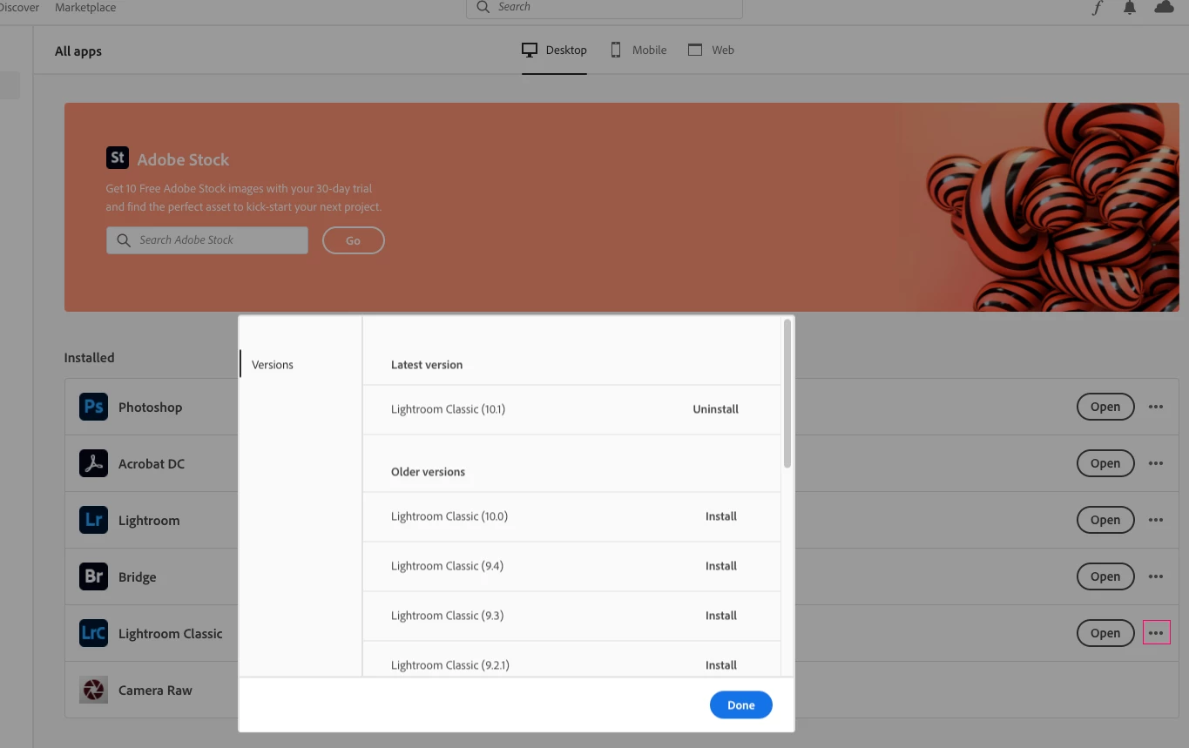
Task: Uninstall Lightroom Classic (10.1)
Action: click(716, 409)
